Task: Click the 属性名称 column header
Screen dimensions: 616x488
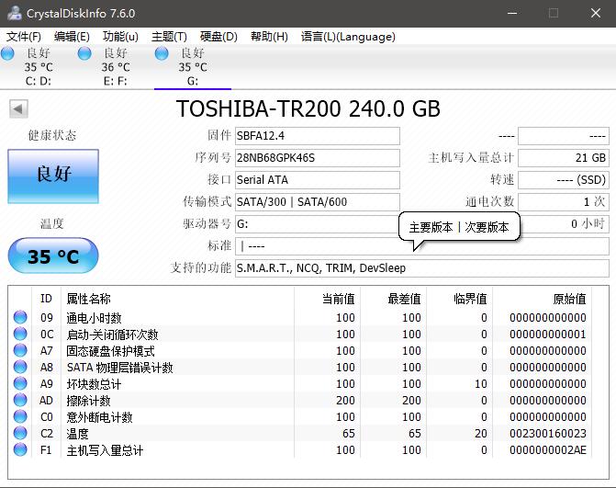Action: tap(177, 299)
